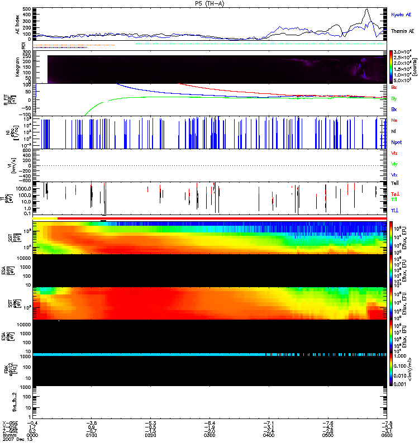Click the SST electron Eflux color bar
This screenshot has height=447, width=419.
pyautogui.click(x=391, y=303)
